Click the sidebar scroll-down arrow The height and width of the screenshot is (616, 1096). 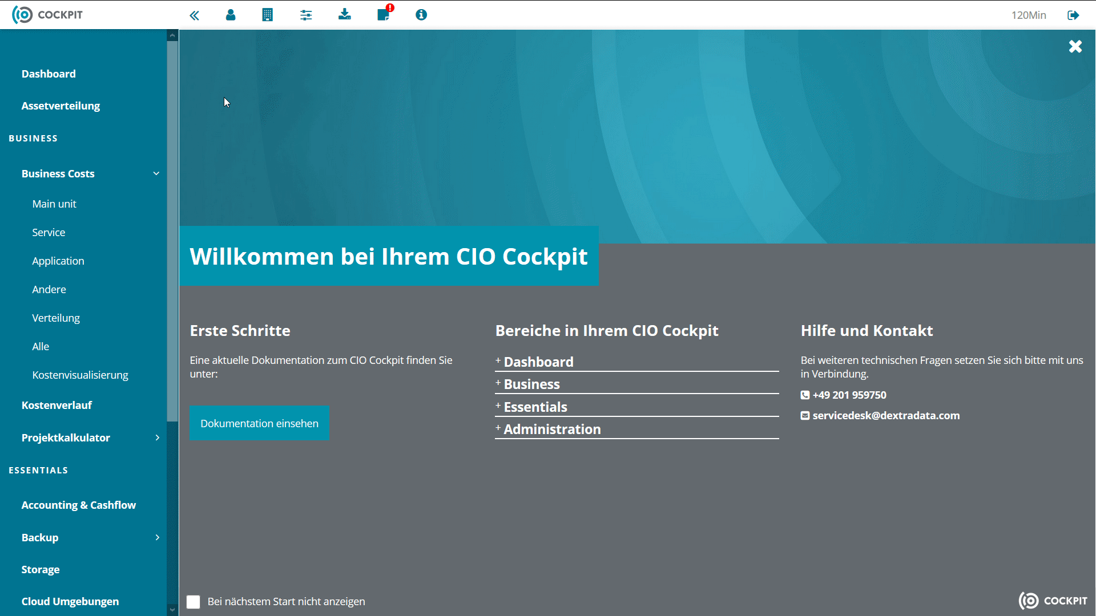(172, 610)
